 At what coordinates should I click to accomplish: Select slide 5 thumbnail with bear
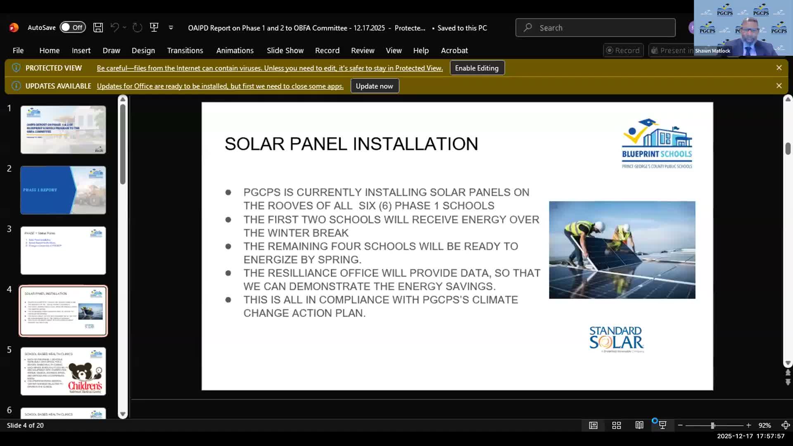pos(63,371)
